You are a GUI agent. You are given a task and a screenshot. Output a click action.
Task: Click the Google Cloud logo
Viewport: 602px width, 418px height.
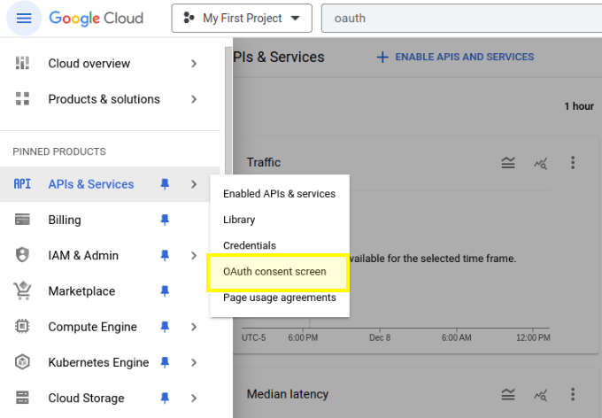96,18
